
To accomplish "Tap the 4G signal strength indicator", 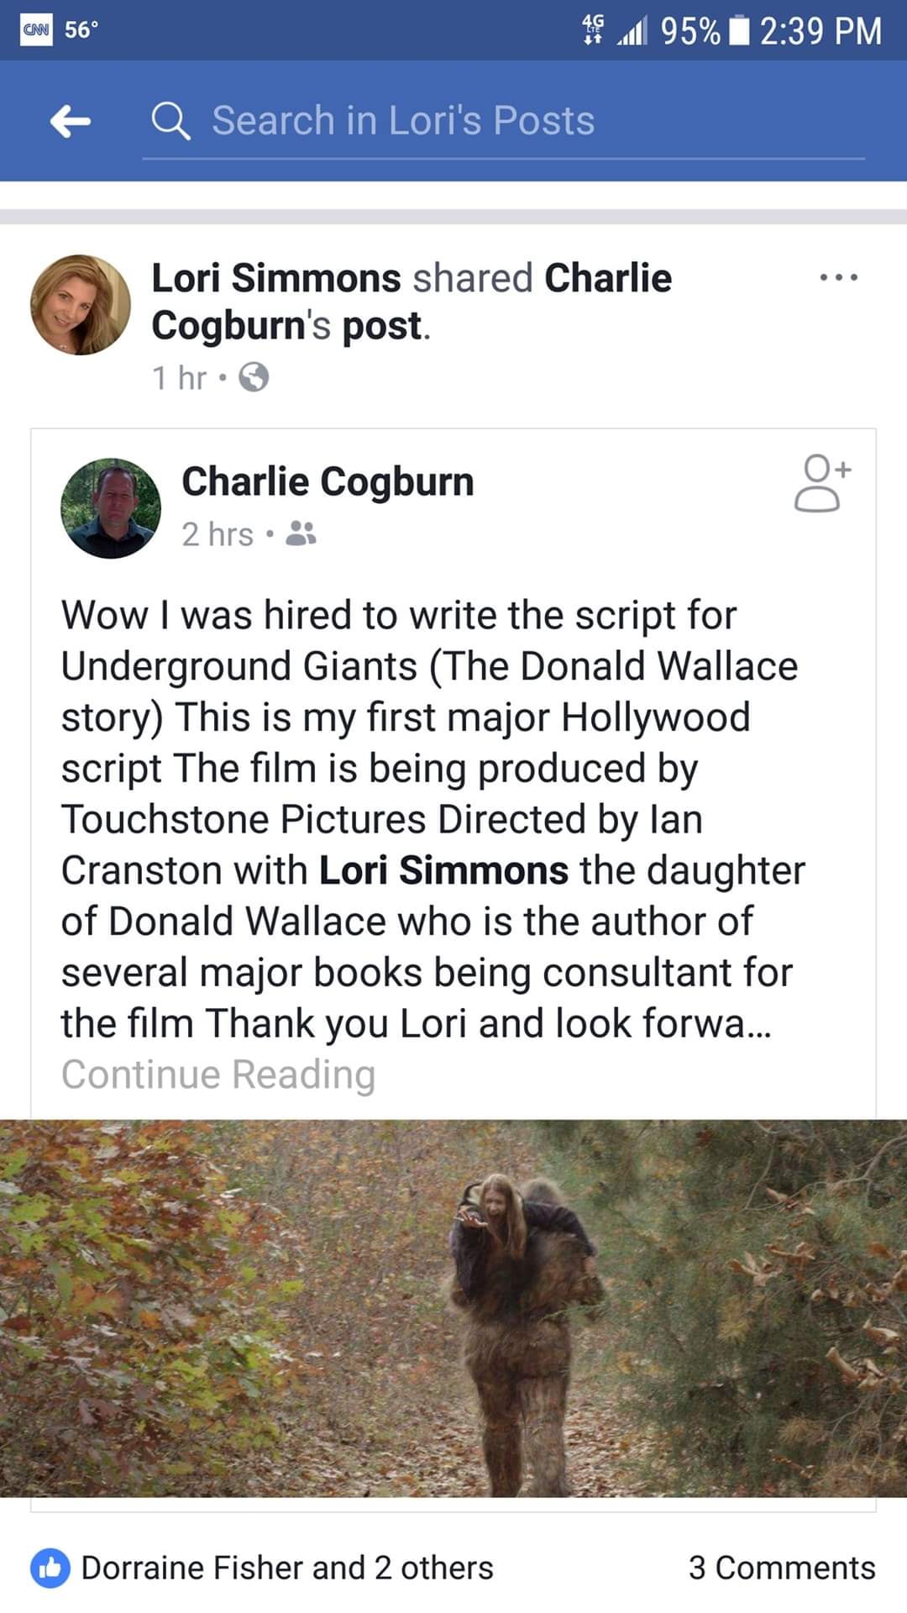I will point(614,31).
